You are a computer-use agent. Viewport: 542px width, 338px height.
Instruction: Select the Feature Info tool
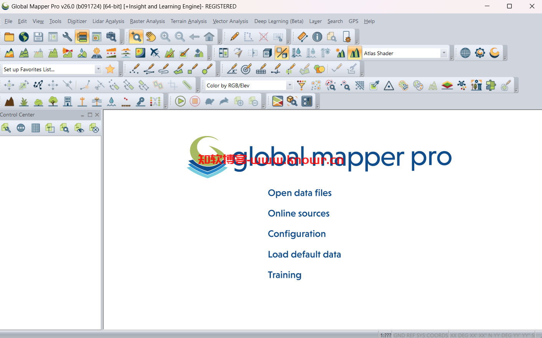coord(317,37)
